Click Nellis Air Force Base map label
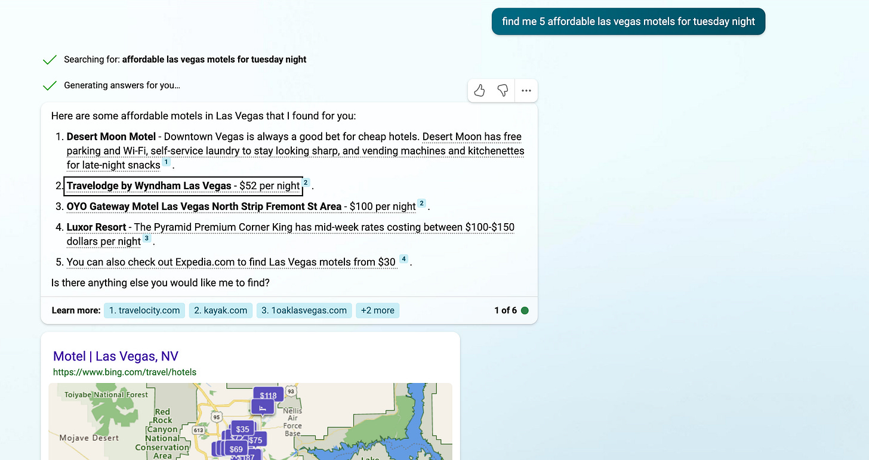The image size is (869, 460). [292, 422]
